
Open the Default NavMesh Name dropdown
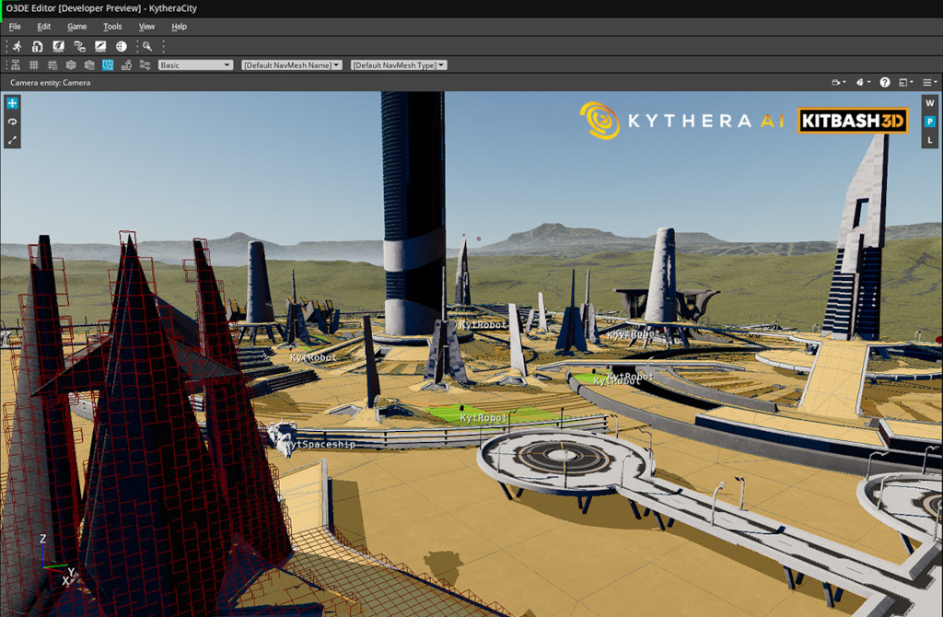[291, 64]
